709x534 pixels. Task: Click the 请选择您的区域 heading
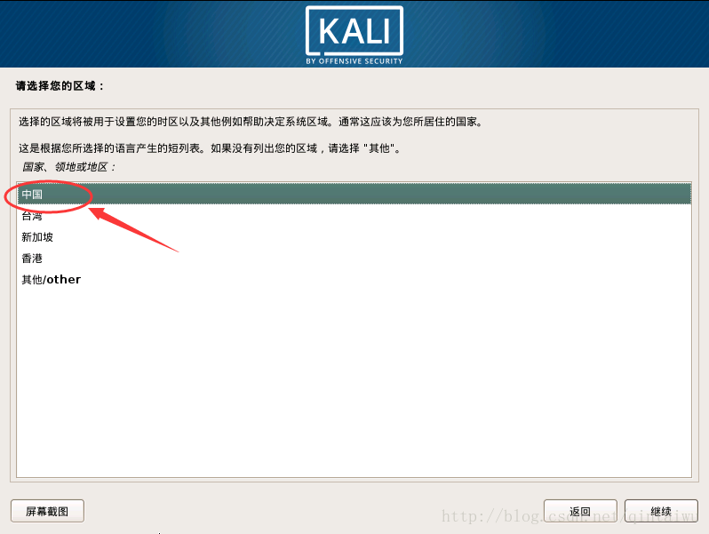[60, 86]
